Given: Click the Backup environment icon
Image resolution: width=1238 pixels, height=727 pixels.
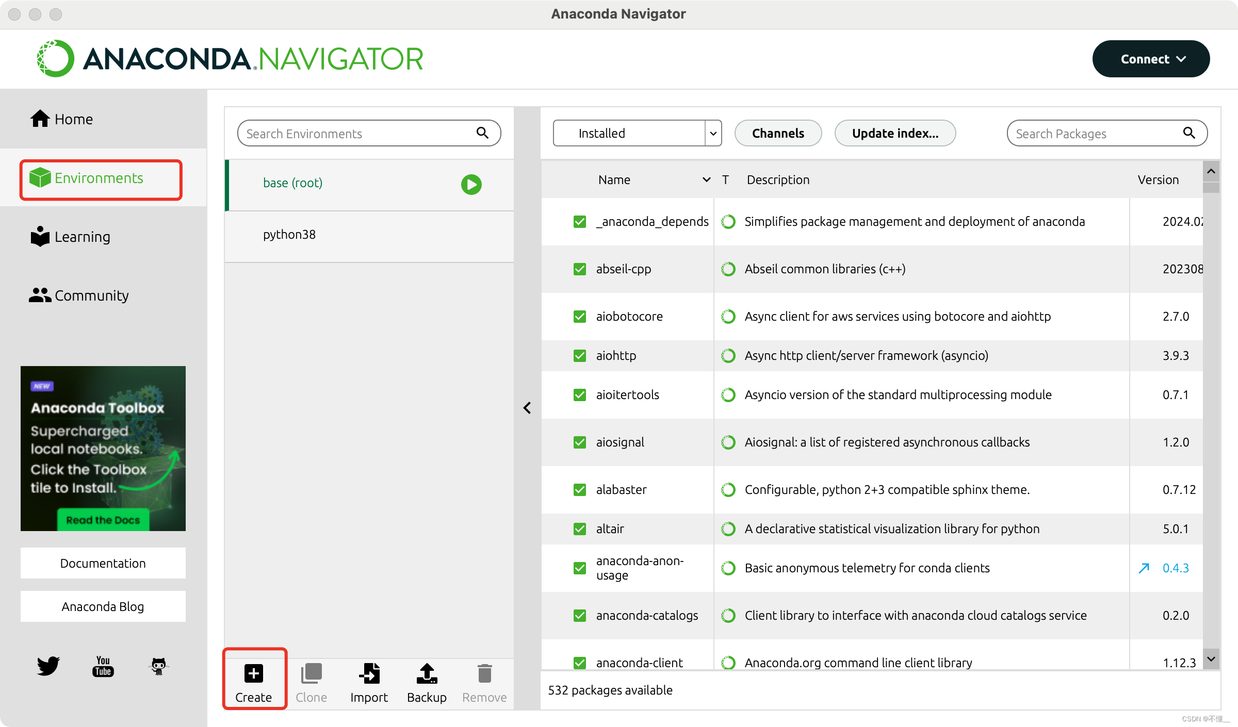Looking at the screenshot, I should (x=427, y=673).
